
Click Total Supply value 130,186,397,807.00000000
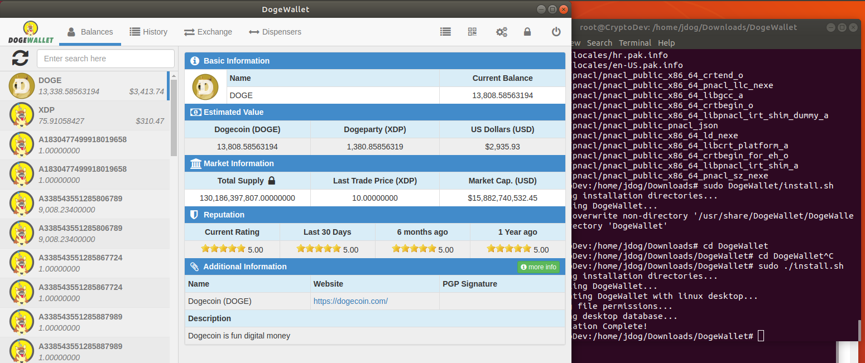click(247, 198)
